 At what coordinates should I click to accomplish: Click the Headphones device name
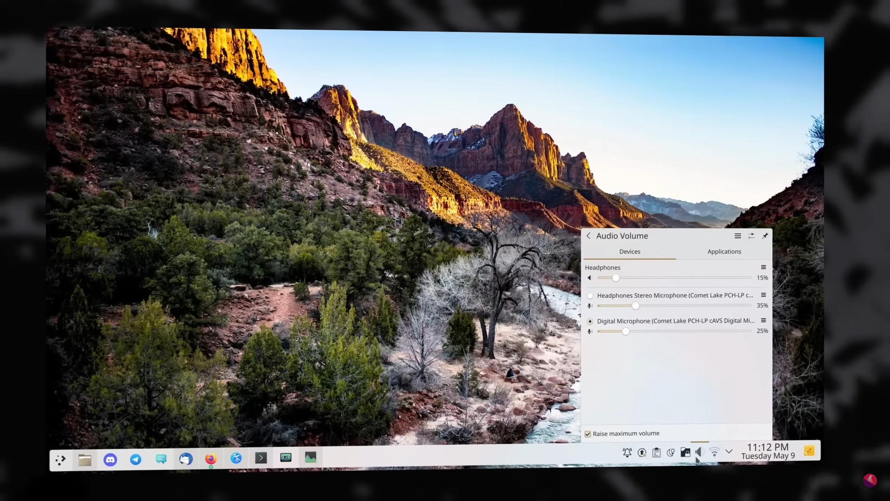tap(602, 268)
